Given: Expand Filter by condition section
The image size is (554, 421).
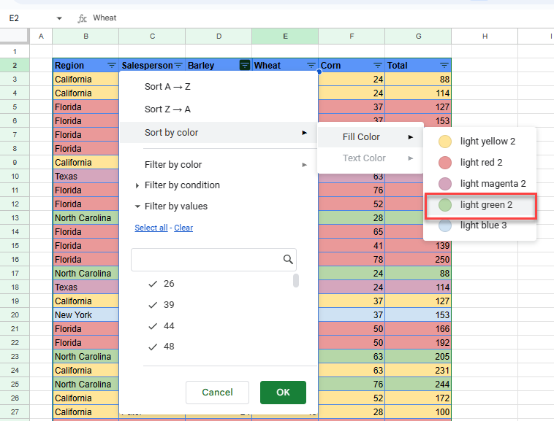Looking at the screenshot, I should pos(137,185).
